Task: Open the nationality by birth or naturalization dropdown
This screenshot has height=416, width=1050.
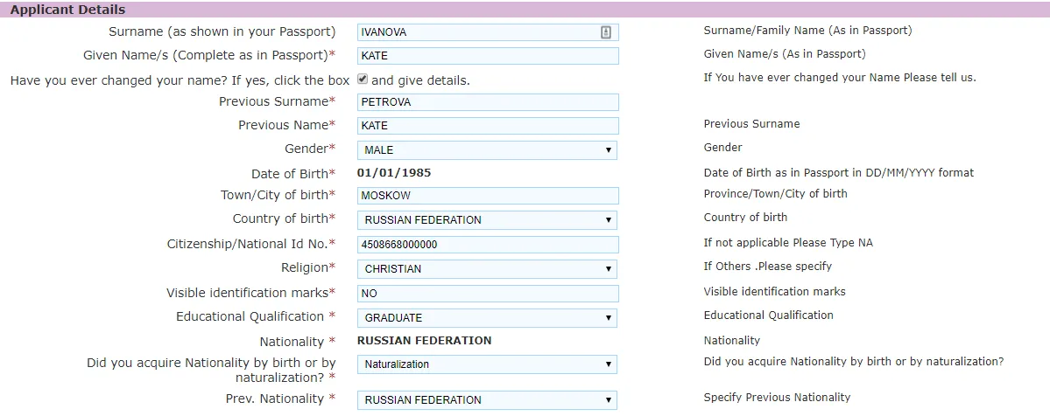Action: click(x=487, y=364)
